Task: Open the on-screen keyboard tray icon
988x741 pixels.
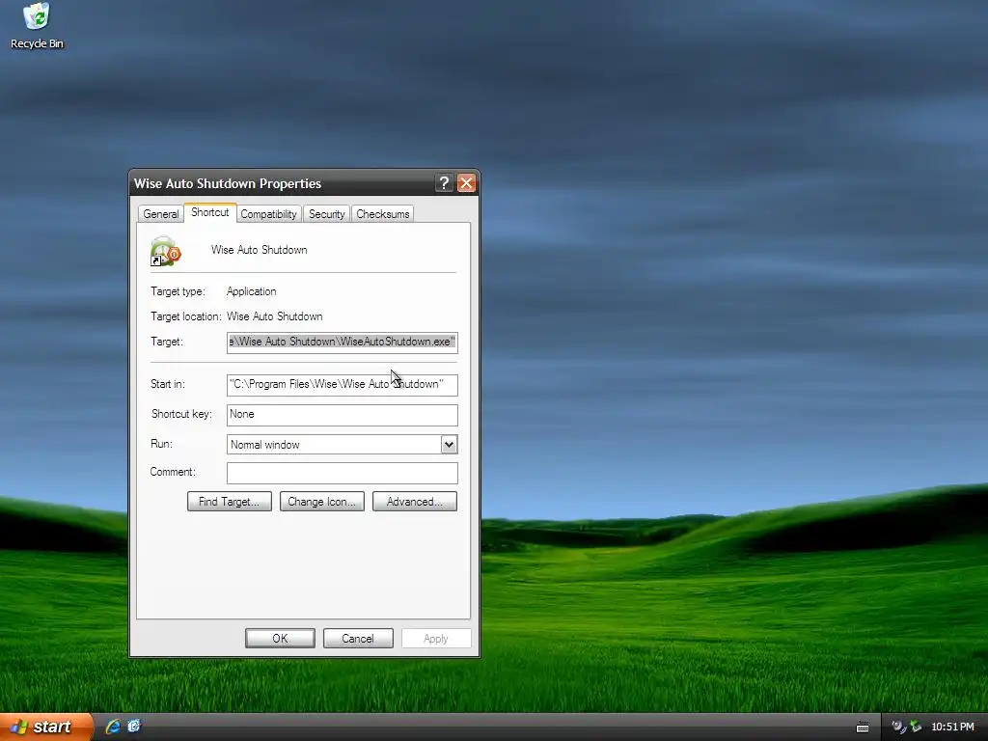Action: 863,727
